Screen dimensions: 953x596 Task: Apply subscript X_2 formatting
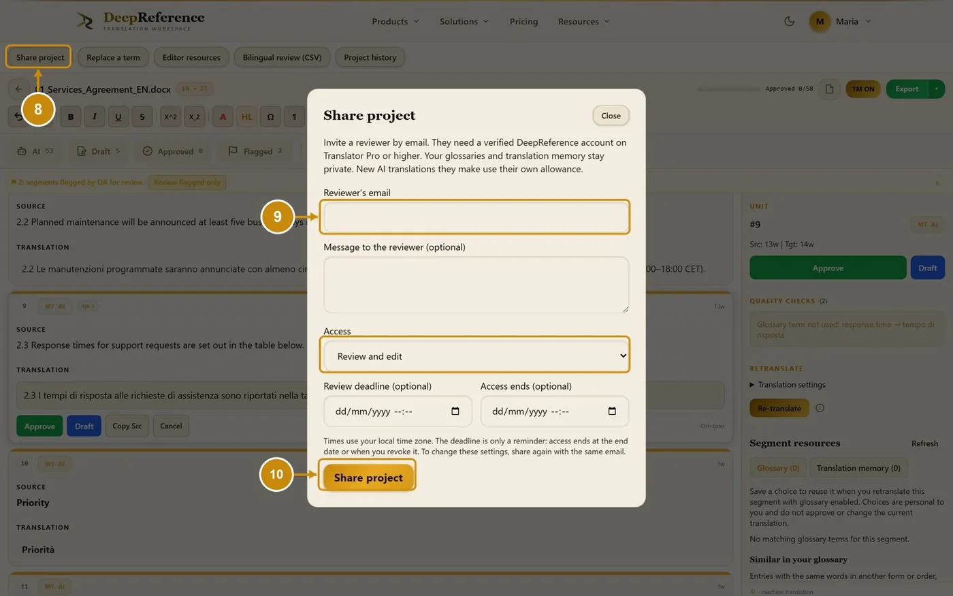[x=194, y=116]
